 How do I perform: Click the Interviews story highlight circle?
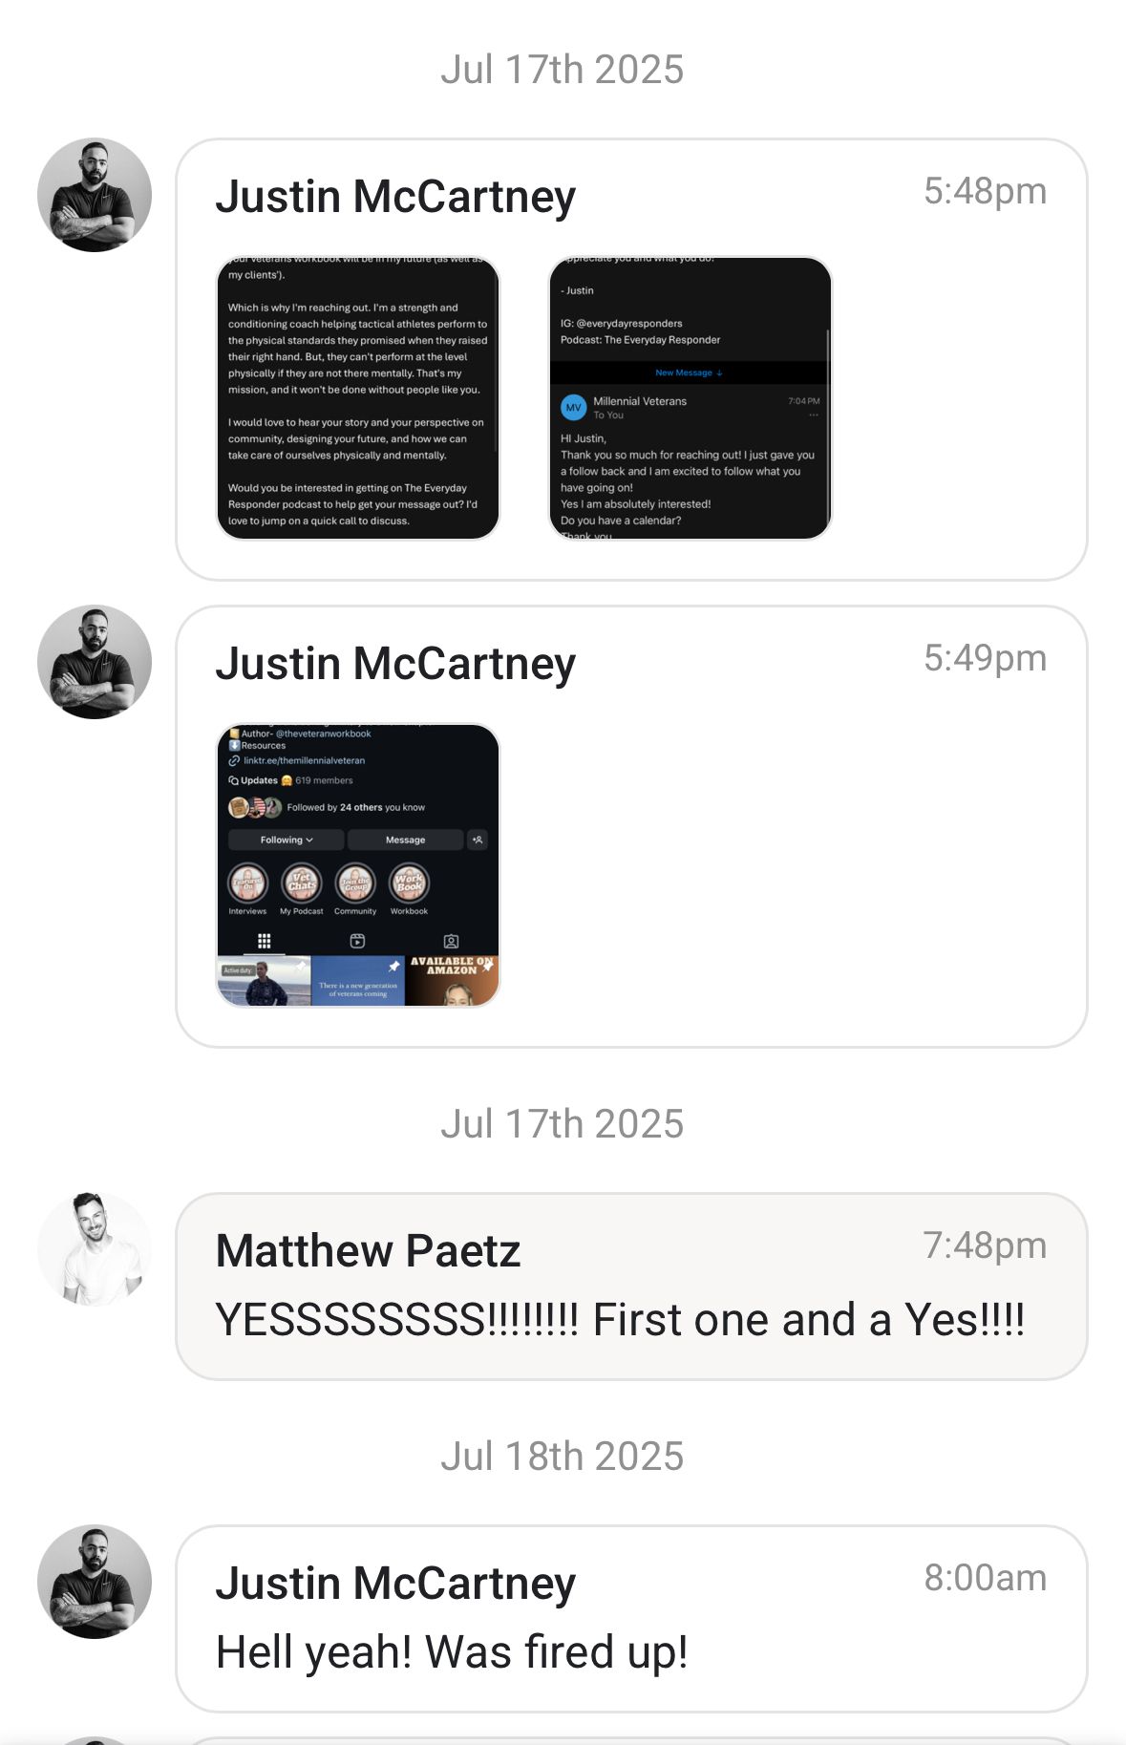[247, 883]
